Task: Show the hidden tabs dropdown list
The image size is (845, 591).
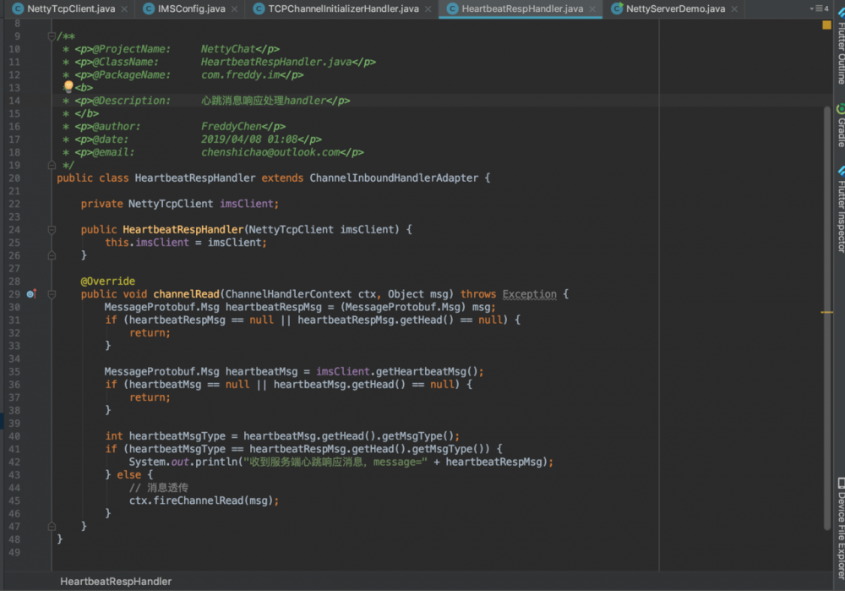Action: 819,8
